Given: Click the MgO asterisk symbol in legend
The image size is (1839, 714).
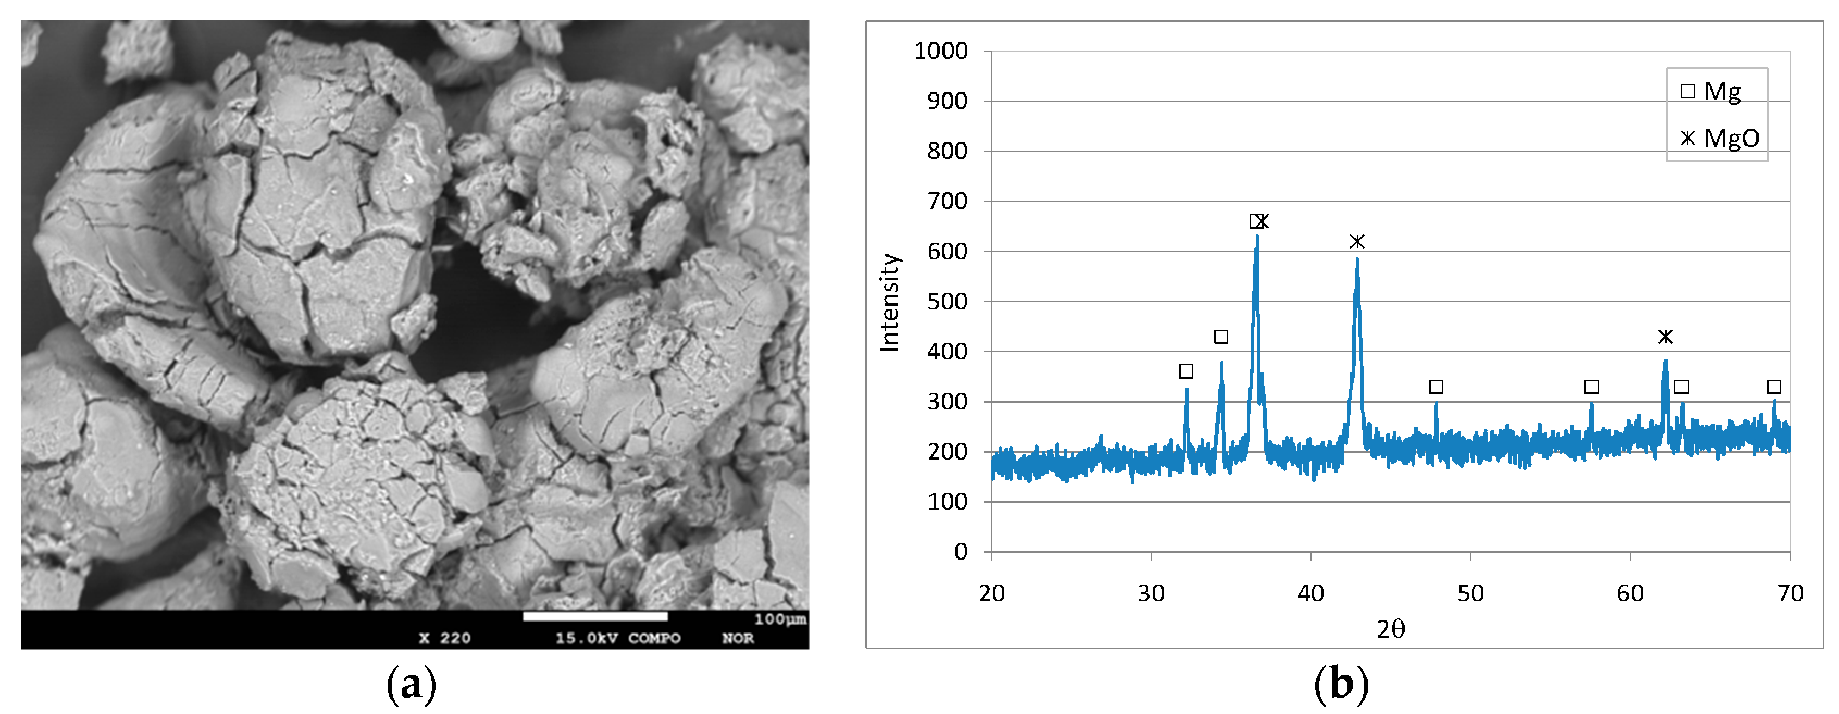Looking at the screenshot, I should click(1688, 138).
